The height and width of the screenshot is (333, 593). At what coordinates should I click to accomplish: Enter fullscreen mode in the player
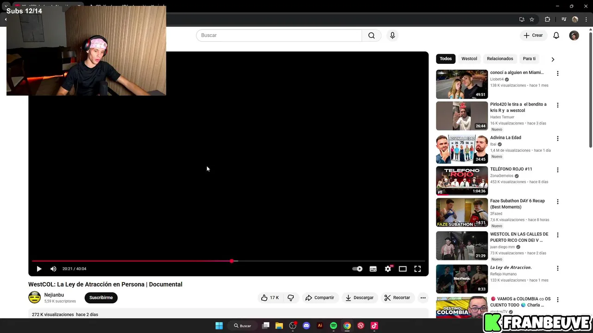pos(417,269)
